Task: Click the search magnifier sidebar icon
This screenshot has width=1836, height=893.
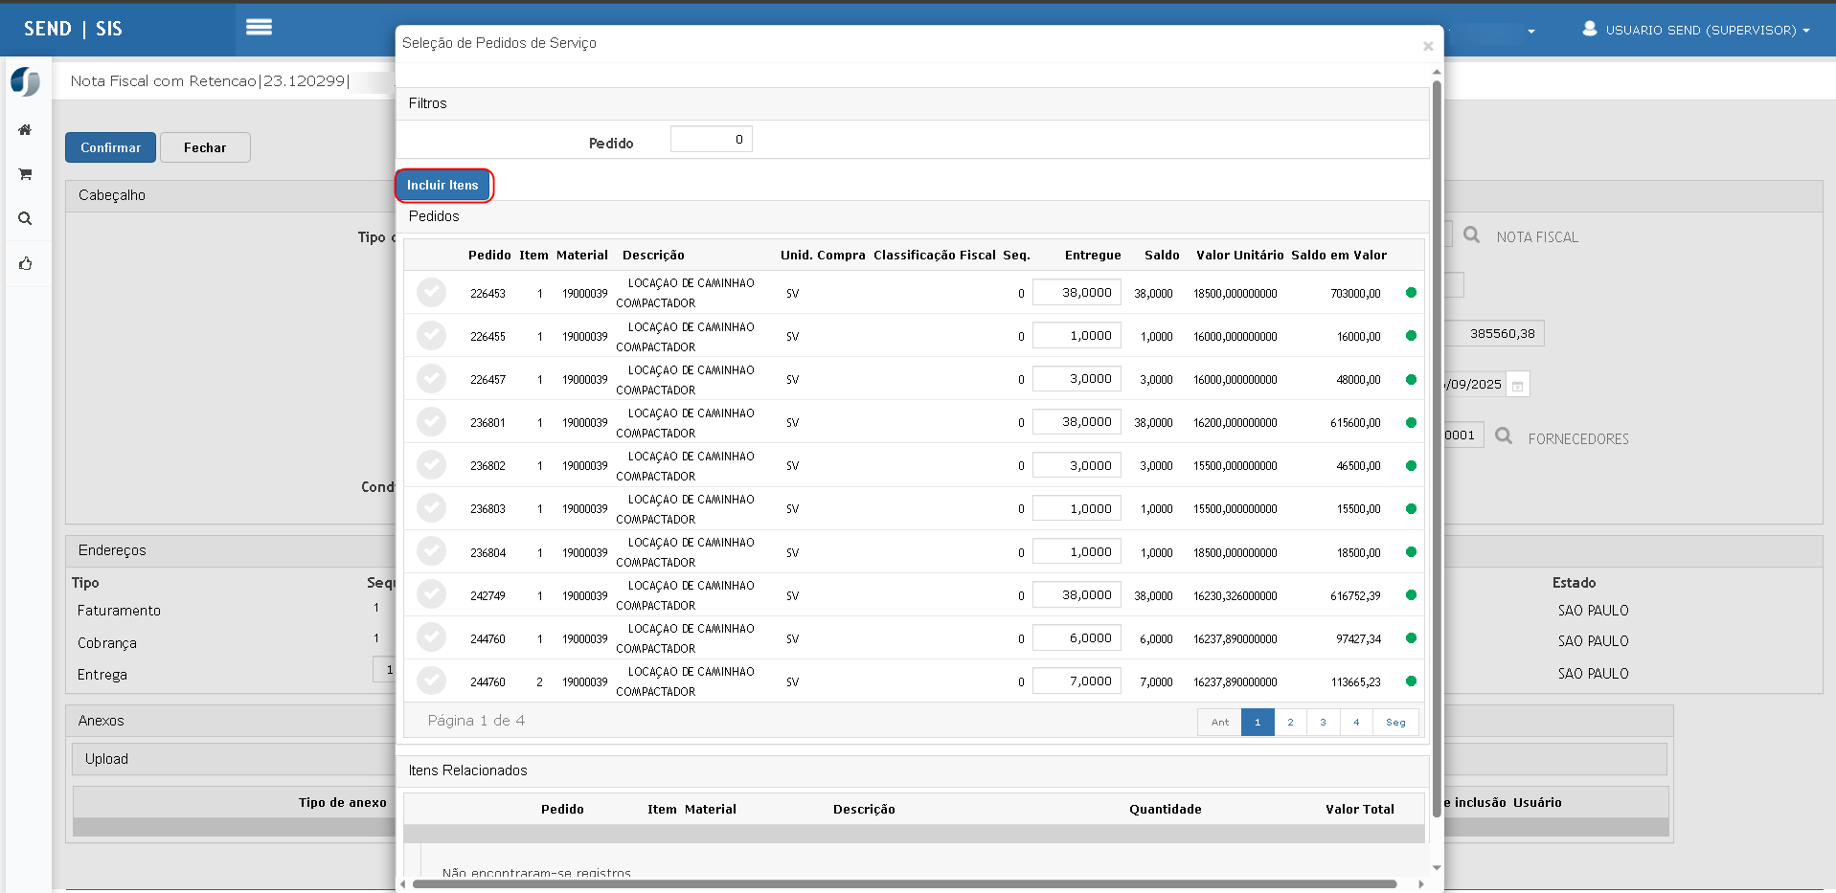Action: click(x=25, y=218)
